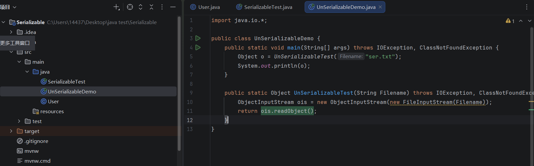Select the test folder row
The image size is (534, 166).
pos(88,121)
